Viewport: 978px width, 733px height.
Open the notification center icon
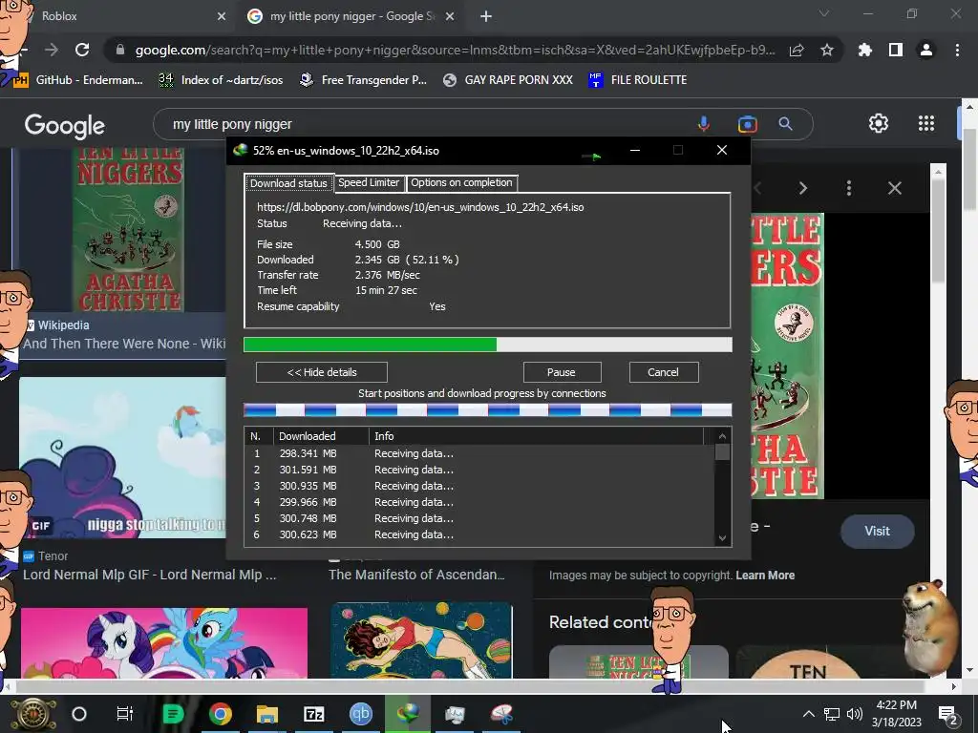(x=948, y=714)
